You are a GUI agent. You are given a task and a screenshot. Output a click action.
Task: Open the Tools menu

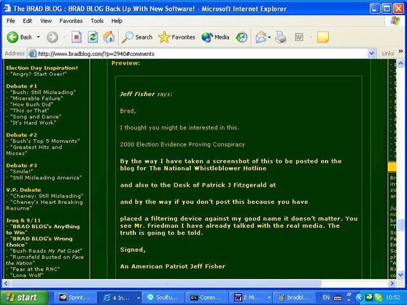97,21
